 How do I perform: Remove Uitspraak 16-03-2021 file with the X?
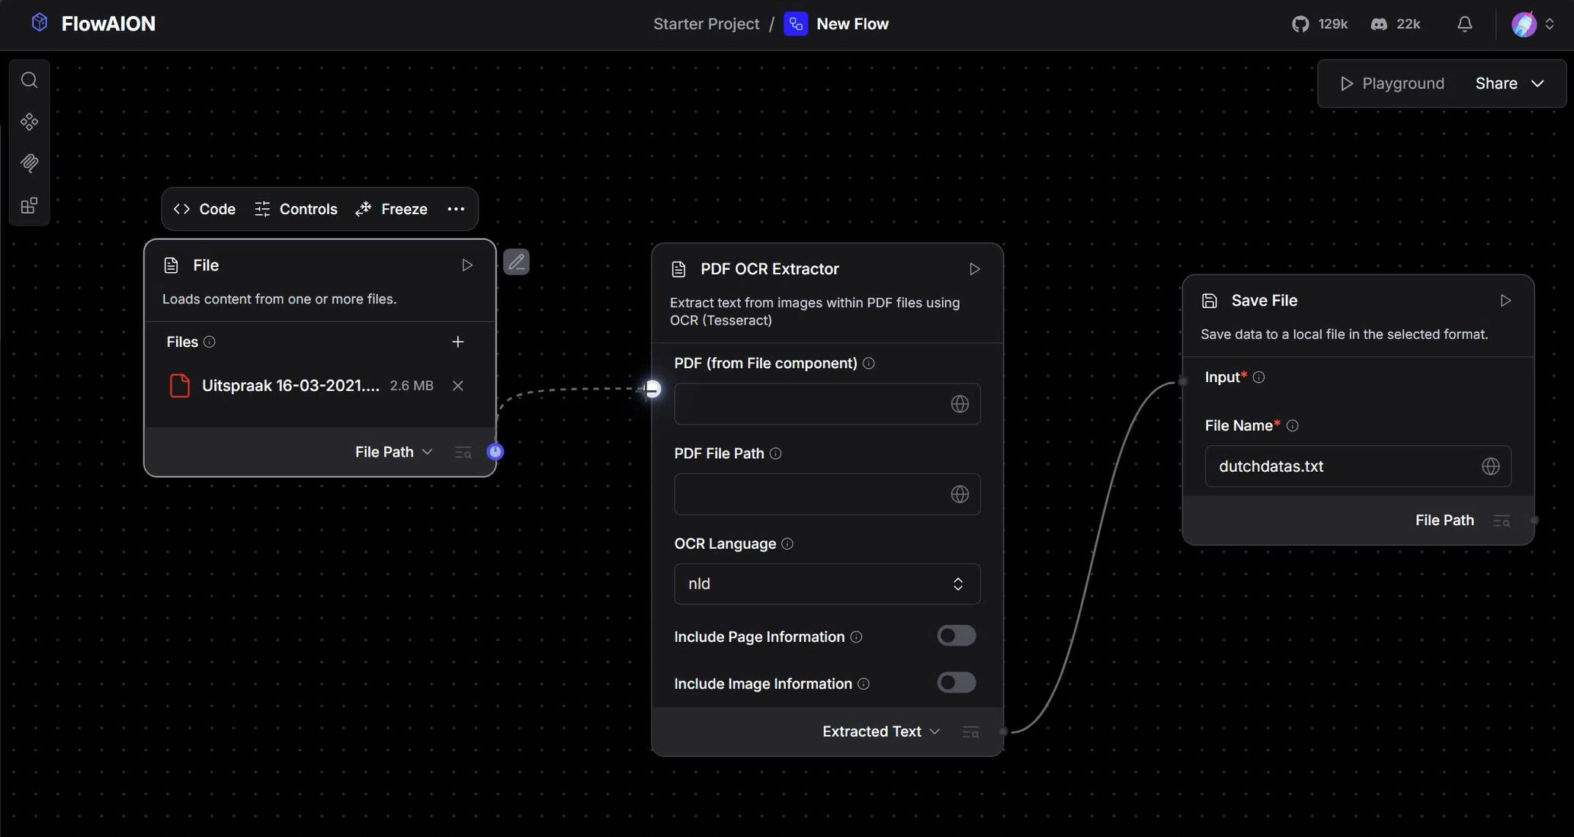tap(457, 386)
